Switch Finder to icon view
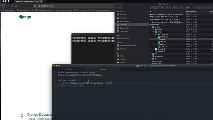This screenshot has width=213, height=120. point(152,7)
